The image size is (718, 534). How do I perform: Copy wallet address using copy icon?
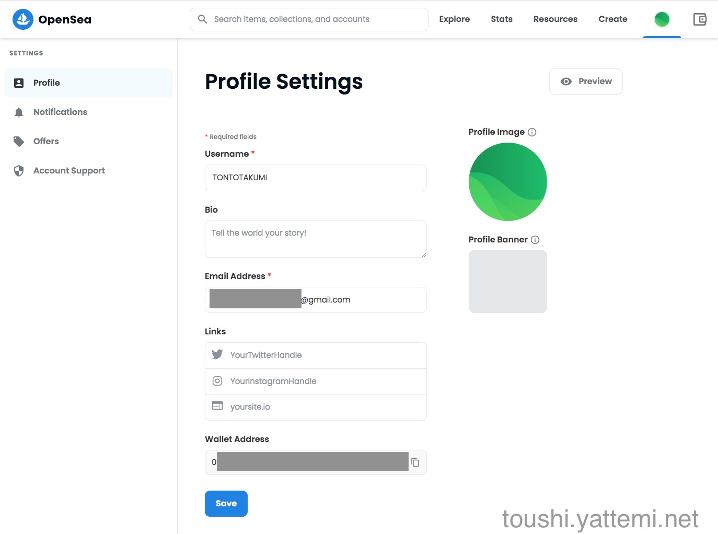(415, 462)
